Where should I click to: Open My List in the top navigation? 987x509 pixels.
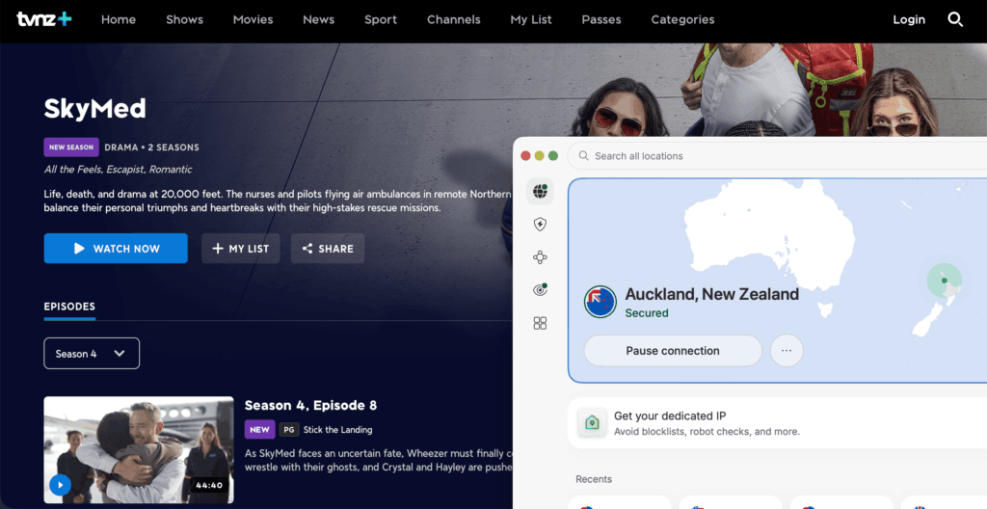pyautogui.click(x=531, y=19)
